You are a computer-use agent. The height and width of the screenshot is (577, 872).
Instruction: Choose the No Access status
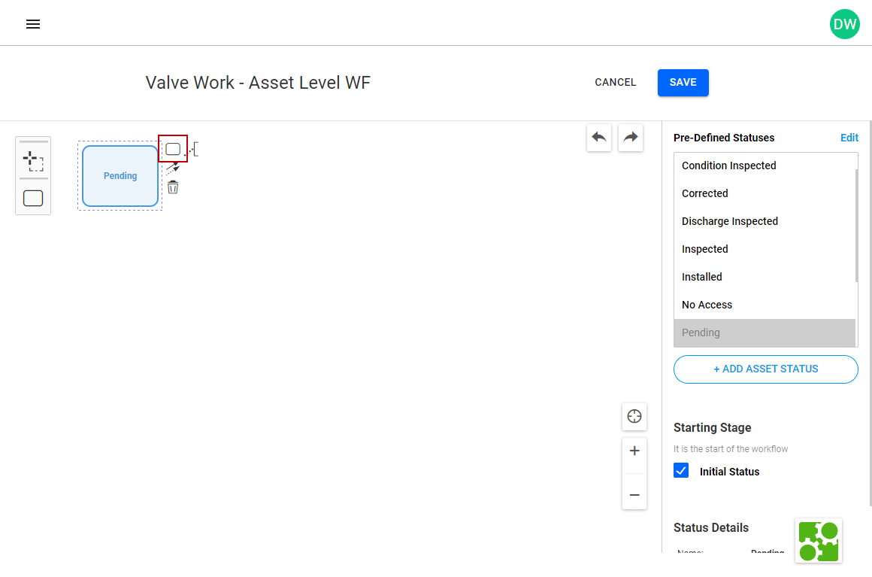click(x=764, y=305)
